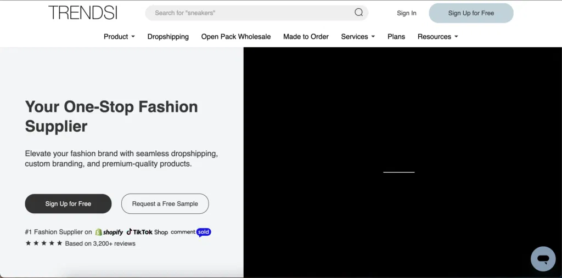Open the Dropshipping nav item
This screenshot has width=562, height=278.
click(168, 37)
